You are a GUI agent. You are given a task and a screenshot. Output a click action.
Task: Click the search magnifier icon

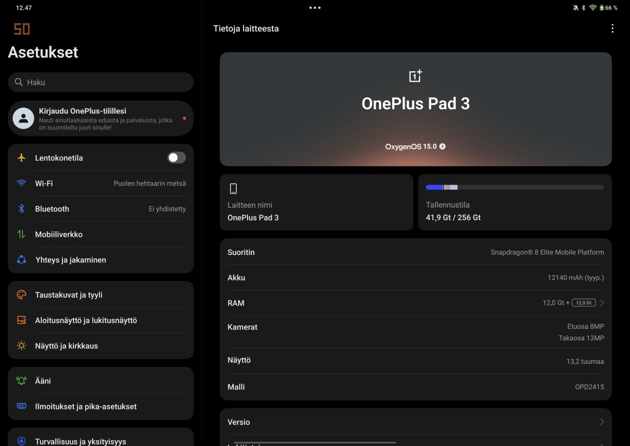[x=19, y=82]
